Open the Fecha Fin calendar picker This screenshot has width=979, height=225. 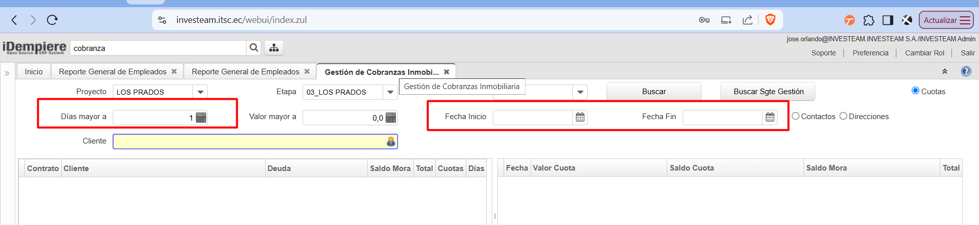point(770,117)
